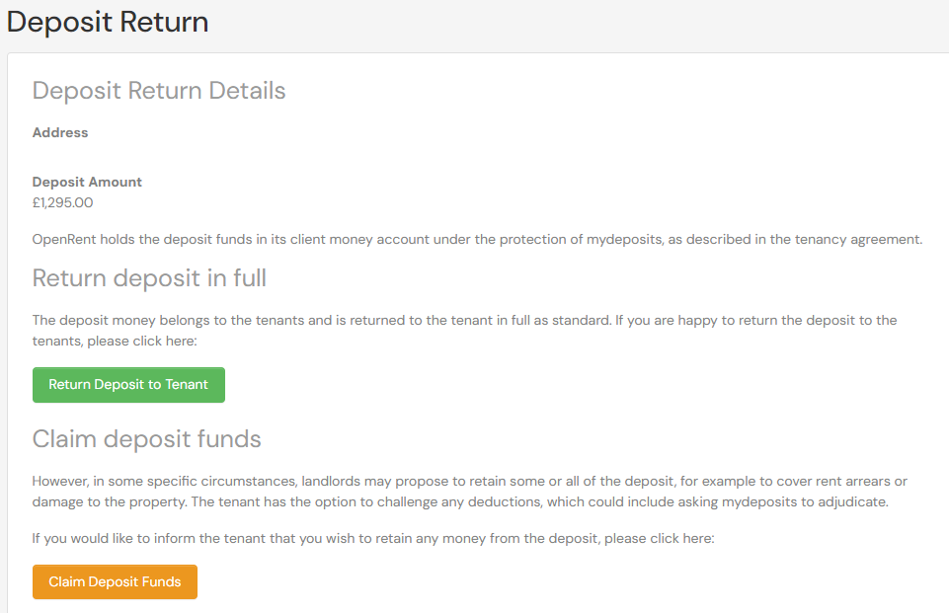Click the sentence starting 'The deposit money belongs'

322,320
